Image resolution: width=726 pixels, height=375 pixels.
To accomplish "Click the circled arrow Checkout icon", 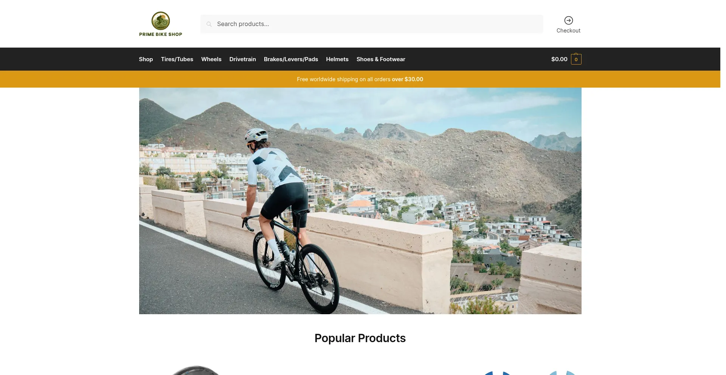I will 568,20.
